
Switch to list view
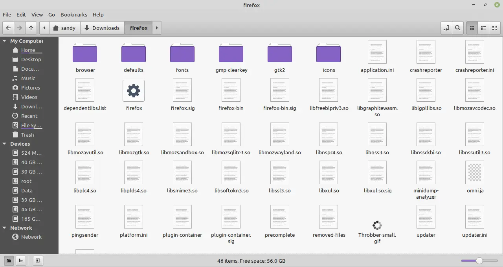pos(483,28)
